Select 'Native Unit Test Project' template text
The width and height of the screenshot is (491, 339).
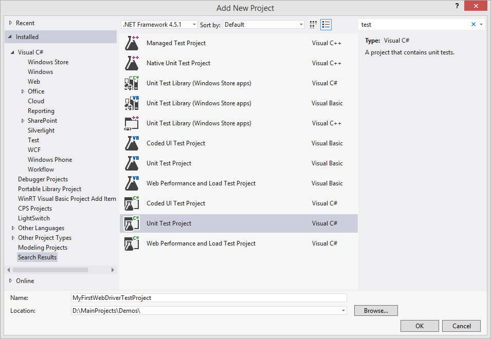(x=178, y=63)
